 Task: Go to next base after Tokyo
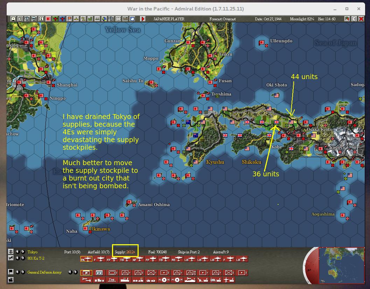[23, 252]
